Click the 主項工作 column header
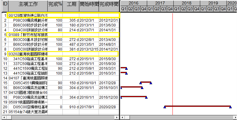Viewport: 237px width, 120px height. pos(28,6)
